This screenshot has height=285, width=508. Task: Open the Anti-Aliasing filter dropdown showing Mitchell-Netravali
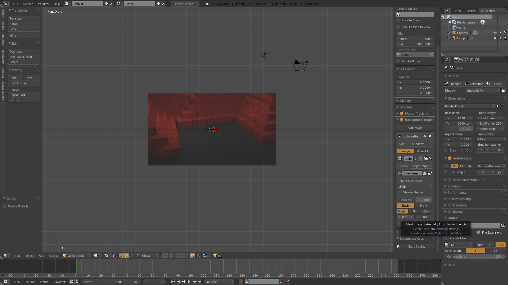click(490, 166)
